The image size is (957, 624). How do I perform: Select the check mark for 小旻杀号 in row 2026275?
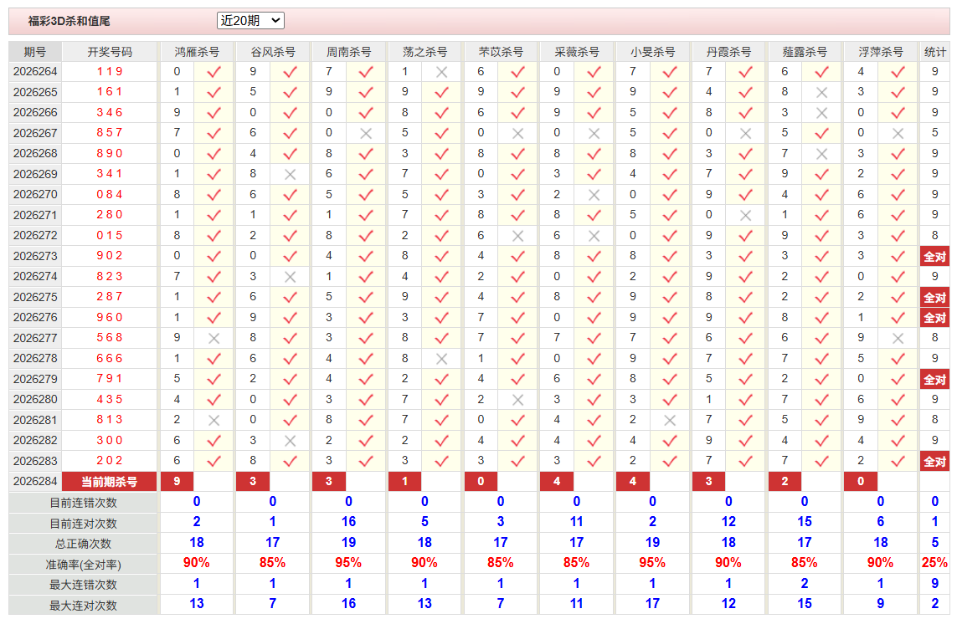pyautogui.click(x=670, y=298)
